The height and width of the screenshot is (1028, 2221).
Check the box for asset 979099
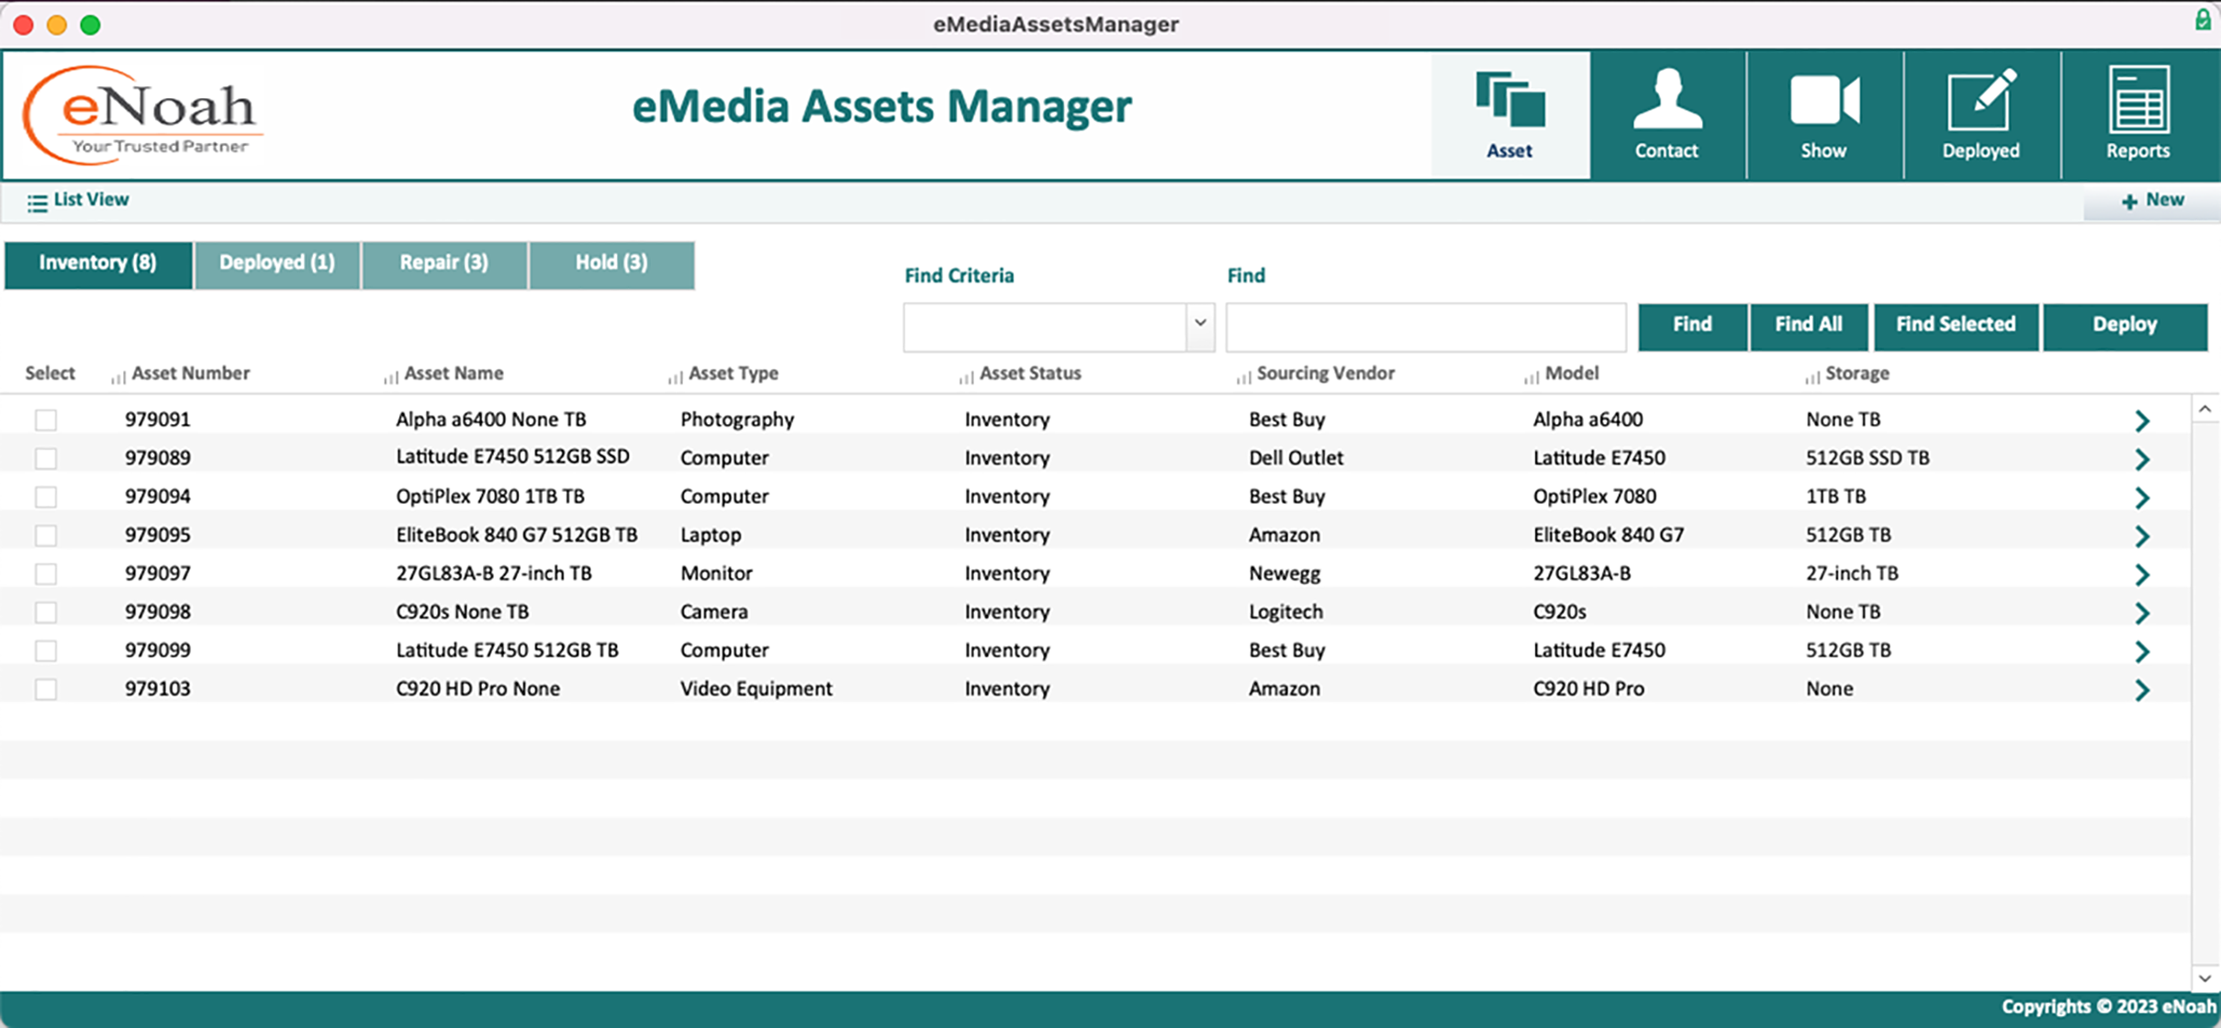tap(46, 652)
